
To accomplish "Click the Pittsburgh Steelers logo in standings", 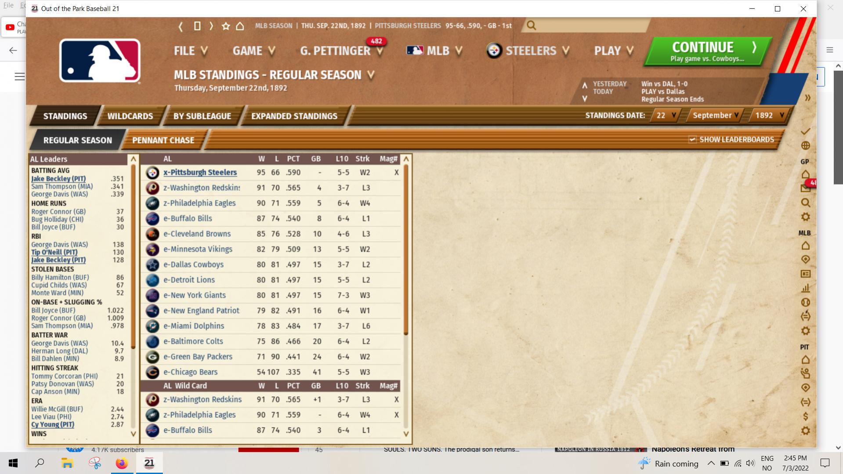I will click(x=152, y=173).
